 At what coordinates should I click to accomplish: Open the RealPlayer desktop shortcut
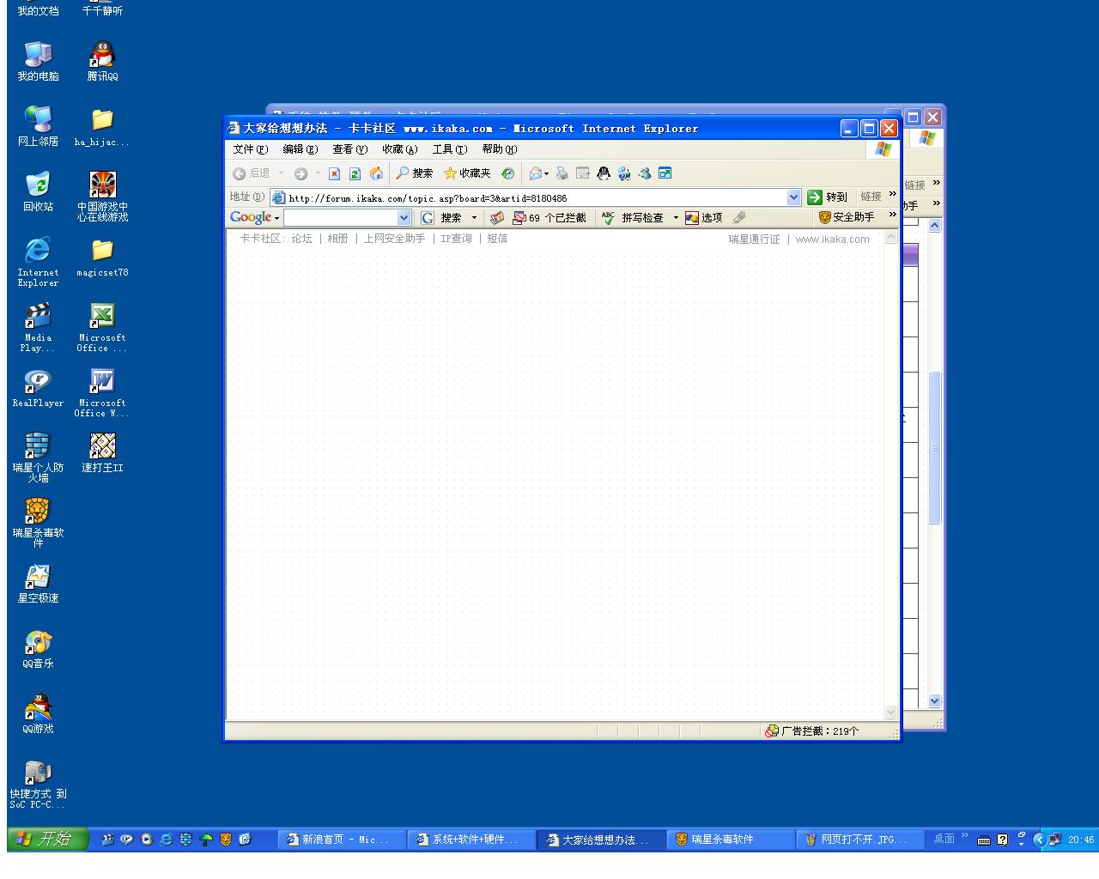pyautogui.click(x=38, y=388)
